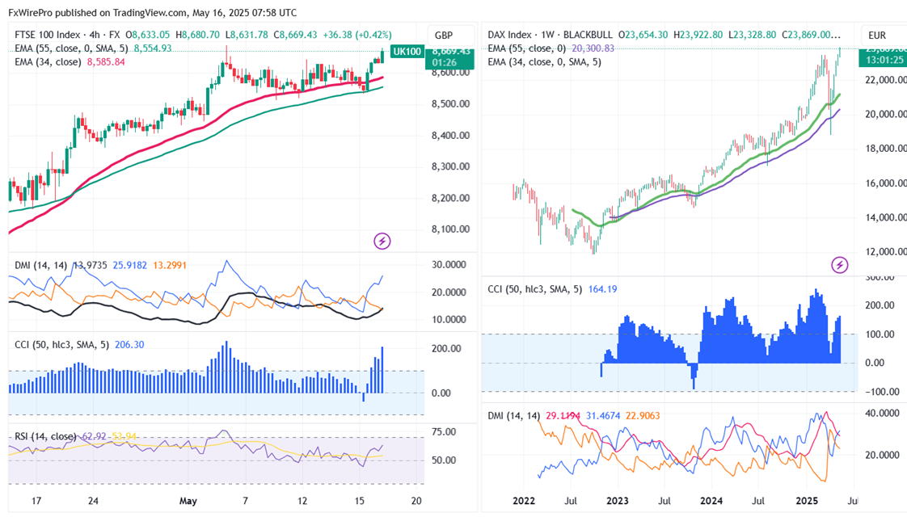Click the DAX DMI value 31.4674
Screen dimensions: 907x517
tap(603, 416)
